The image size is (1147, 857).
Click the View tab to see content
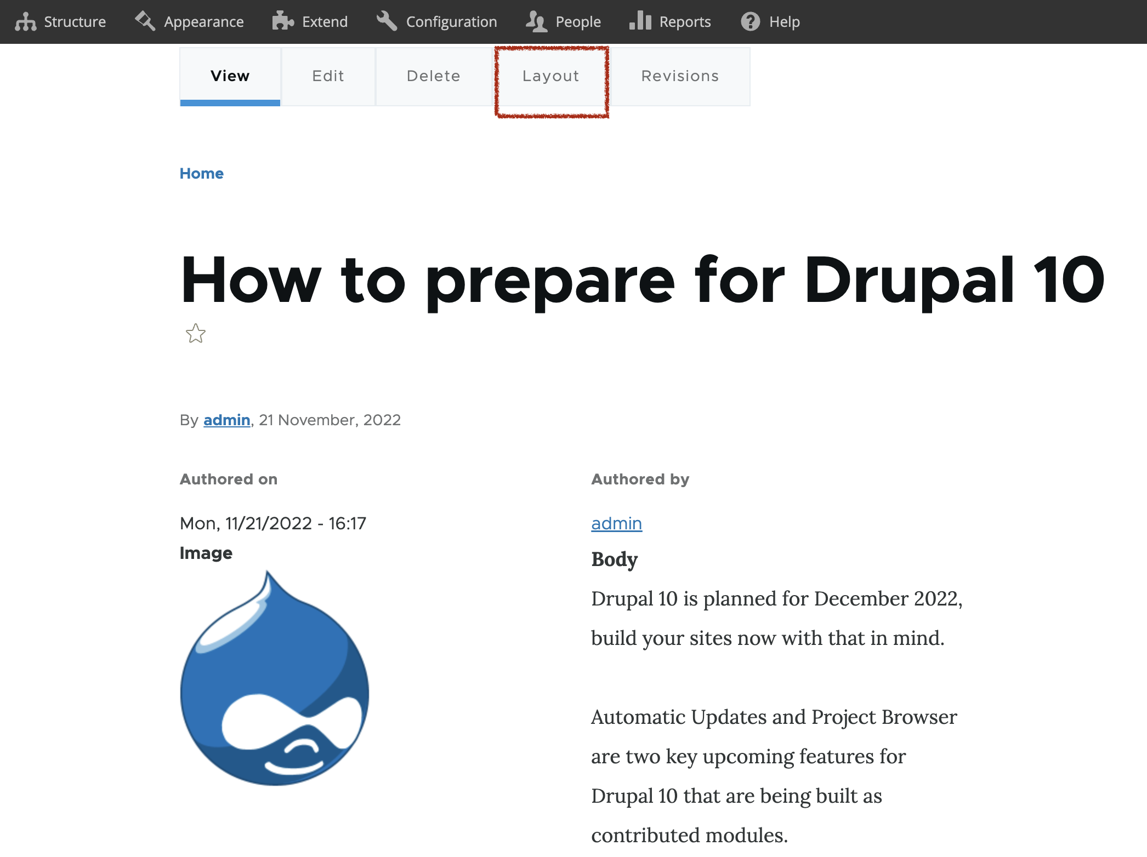coord(230,76)
